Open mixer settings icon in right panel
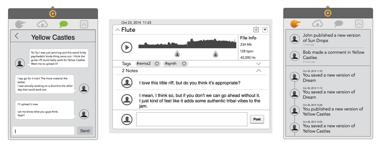This screenshot has width=380, height=149. 359,24
